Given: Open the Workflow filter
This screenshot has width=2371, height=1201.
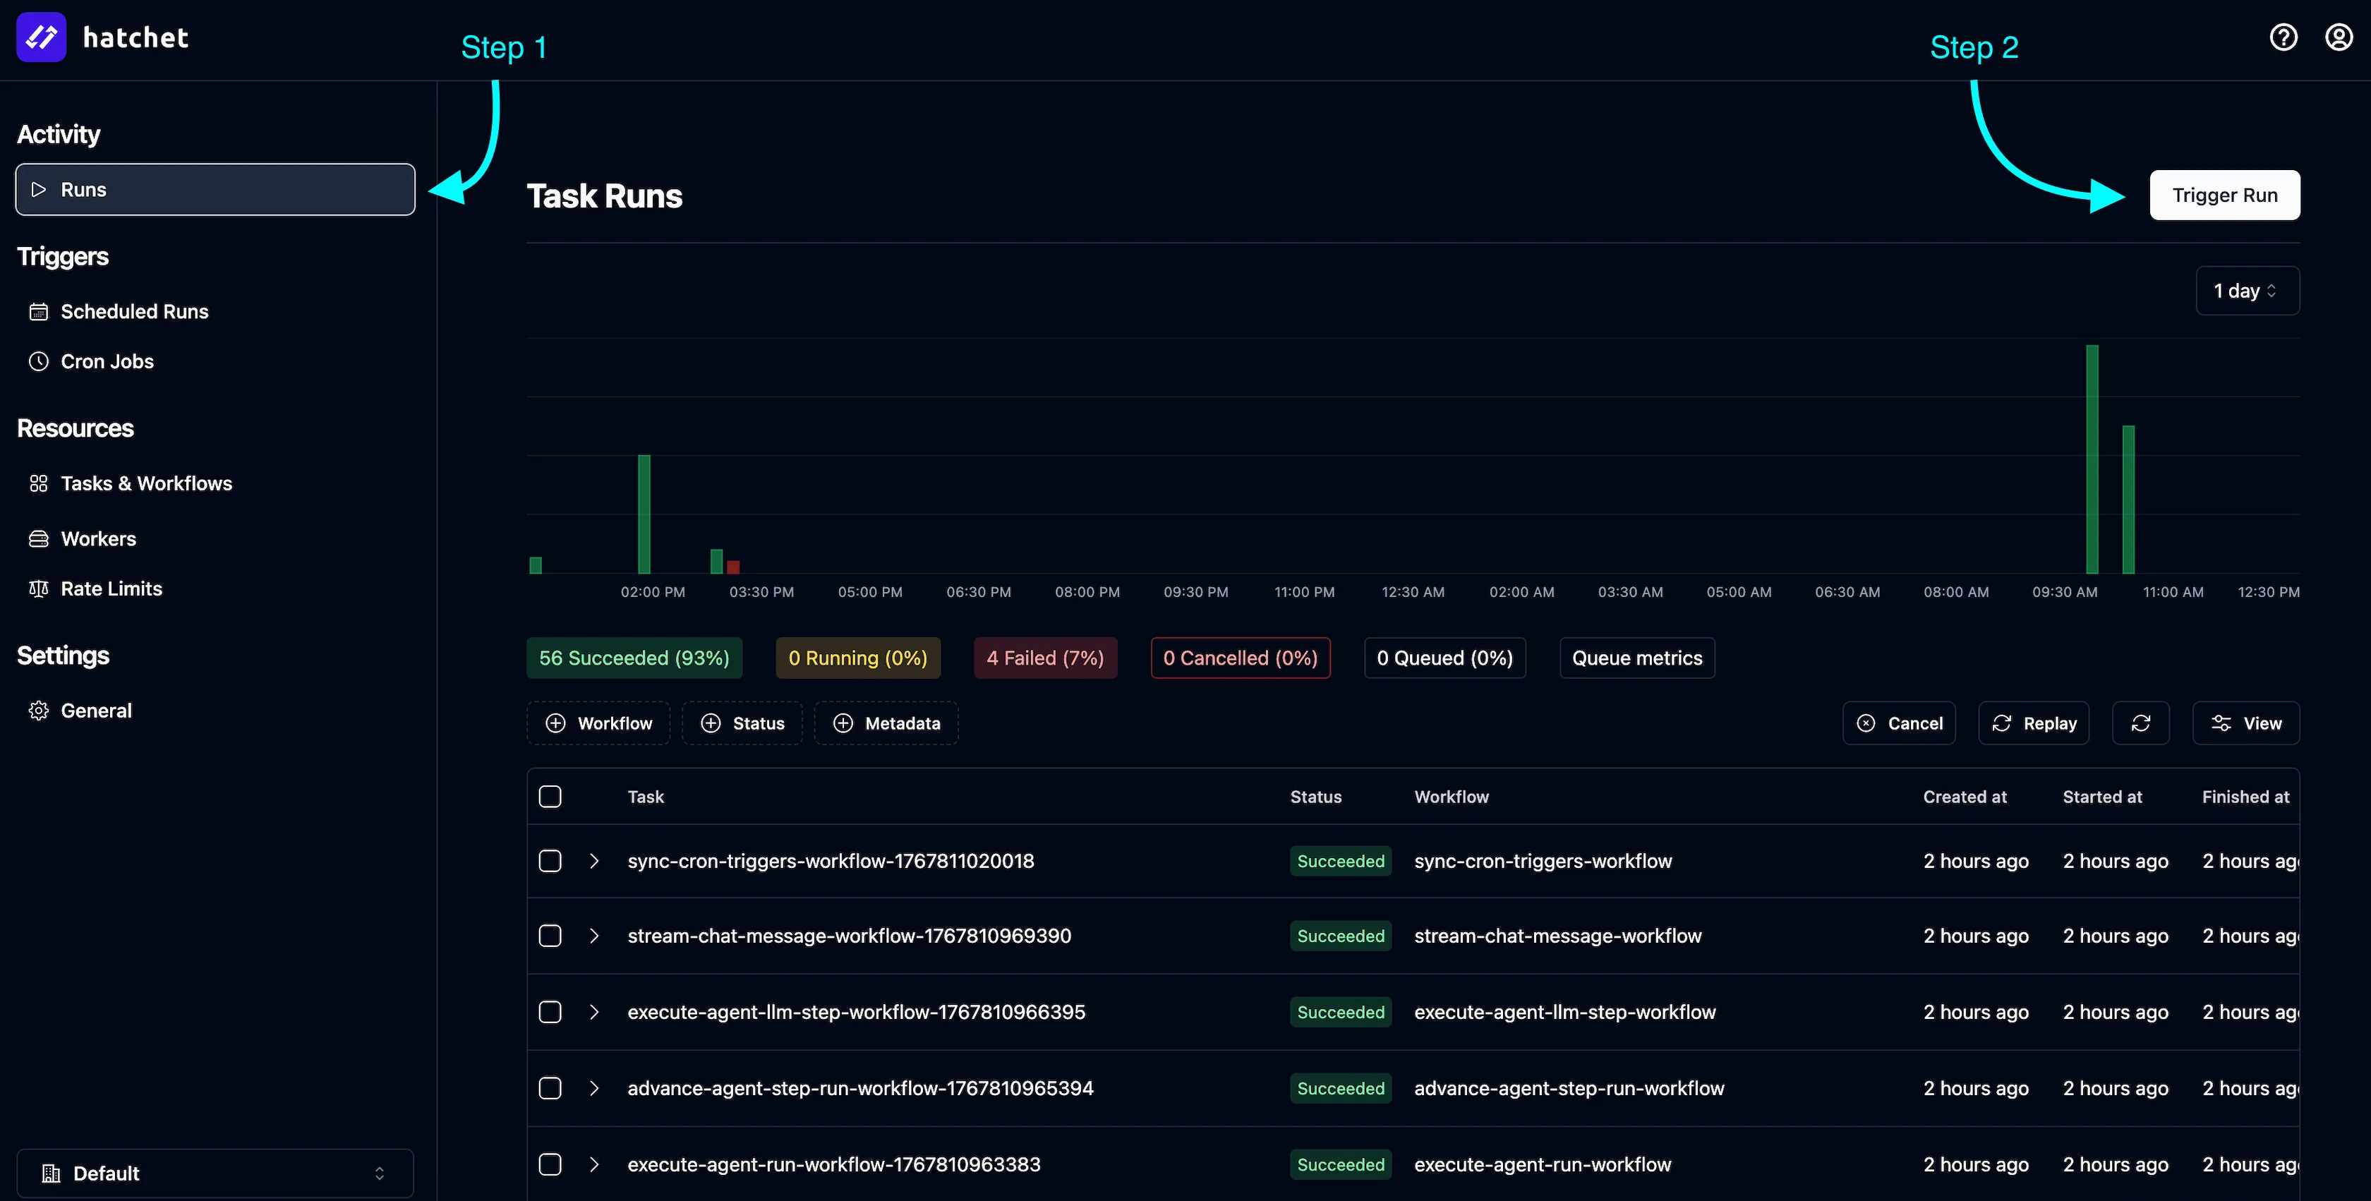Looking at the screenshot, I should pyautogui.click(x=598, y=723).
